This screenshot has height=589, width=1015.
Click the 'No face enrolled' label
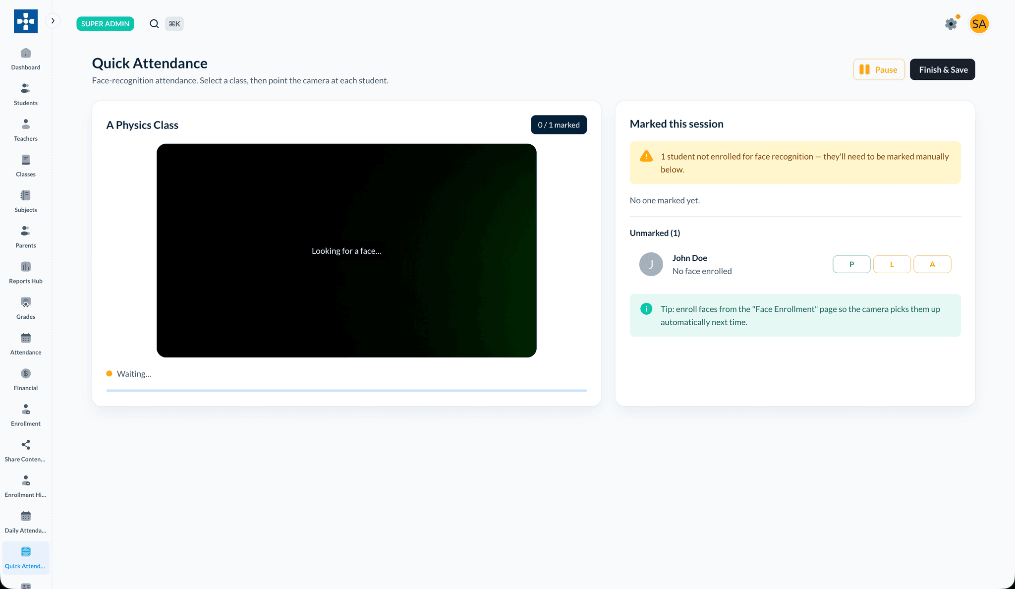702,271
